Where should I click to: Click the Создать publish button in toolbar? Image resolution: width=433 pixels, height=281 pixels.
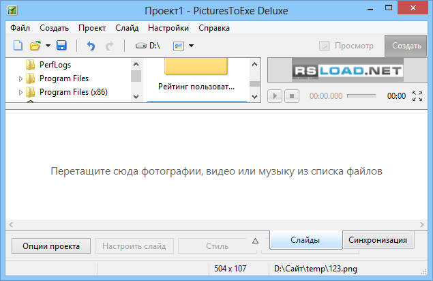tap(406, 46)
